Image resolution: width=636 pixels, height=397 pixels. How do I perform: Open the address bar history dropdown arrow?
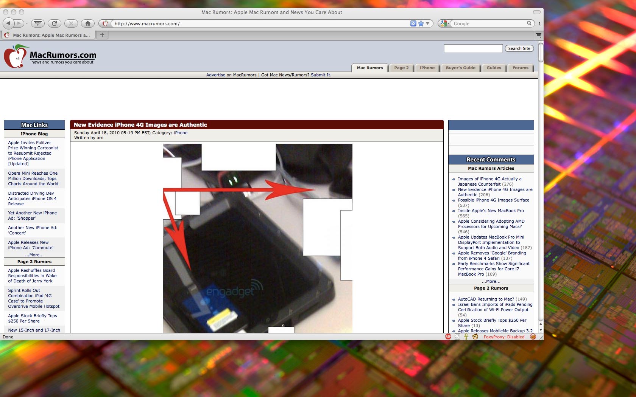click(428, 23)
